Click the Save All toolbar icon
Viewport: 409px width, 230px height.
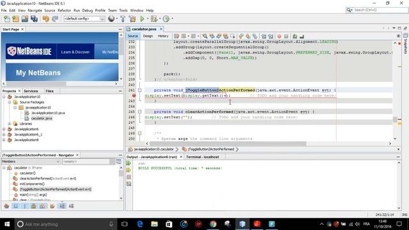click(x=34, y=19)
